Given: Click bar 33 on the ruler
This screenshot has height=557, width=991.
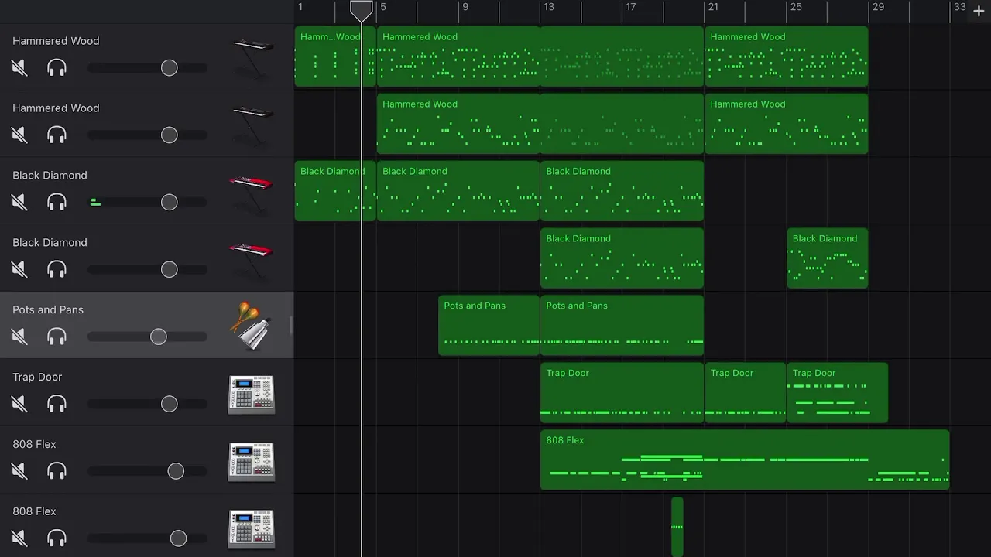Looking at the screenshot, I should (960, 7).
